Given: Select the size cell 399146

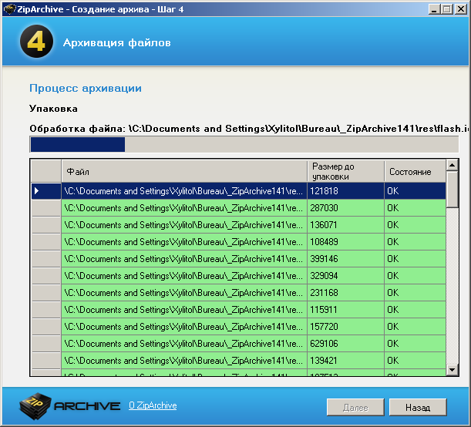Looking at the screenshot, I should (346, 258).
